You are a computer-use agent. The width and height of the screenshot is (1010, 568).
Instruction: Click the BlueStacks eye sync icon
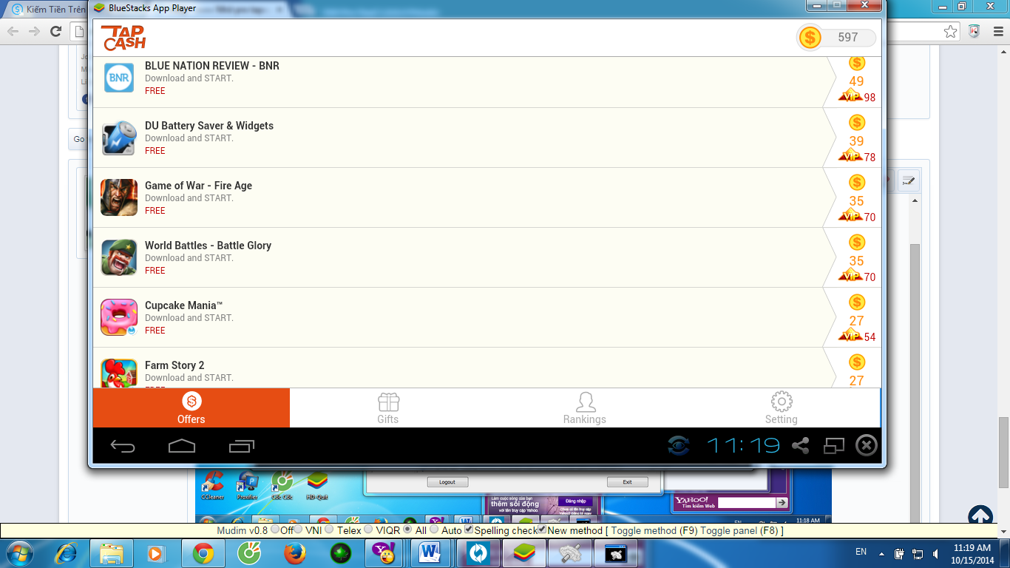click(678, 445)
